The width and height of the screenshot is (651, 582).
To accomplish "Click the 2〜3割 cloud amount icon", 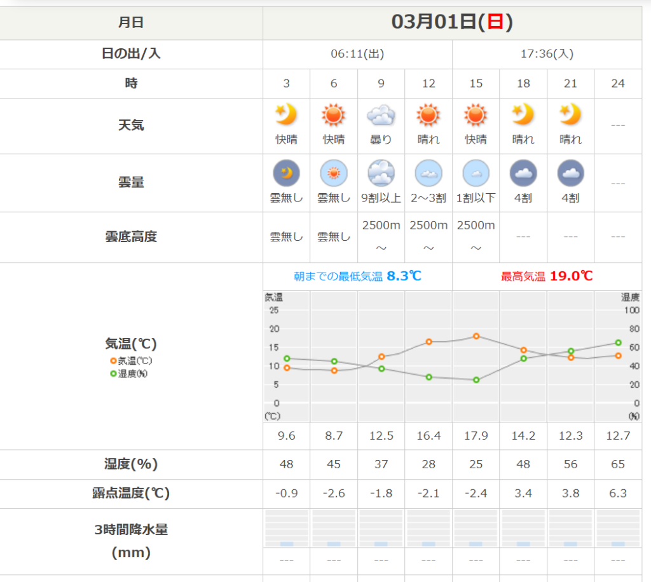I will (x=428, y=173).
